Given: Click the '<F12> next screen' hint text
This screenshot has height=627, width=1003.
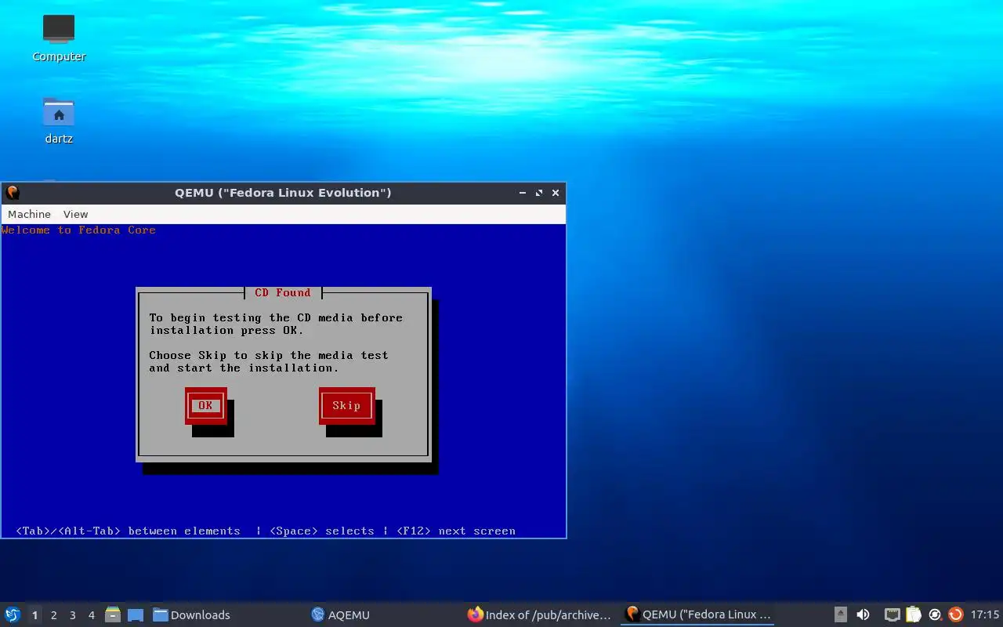Looking at the screenshot, I should [456, 531].
